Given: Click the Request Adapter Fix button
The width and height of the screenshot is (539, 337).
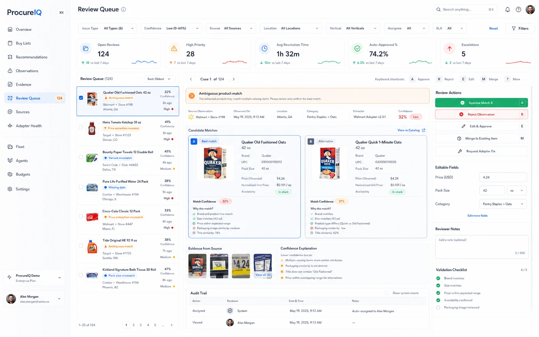Looking at the screenshot, I should tap(481, 151).
